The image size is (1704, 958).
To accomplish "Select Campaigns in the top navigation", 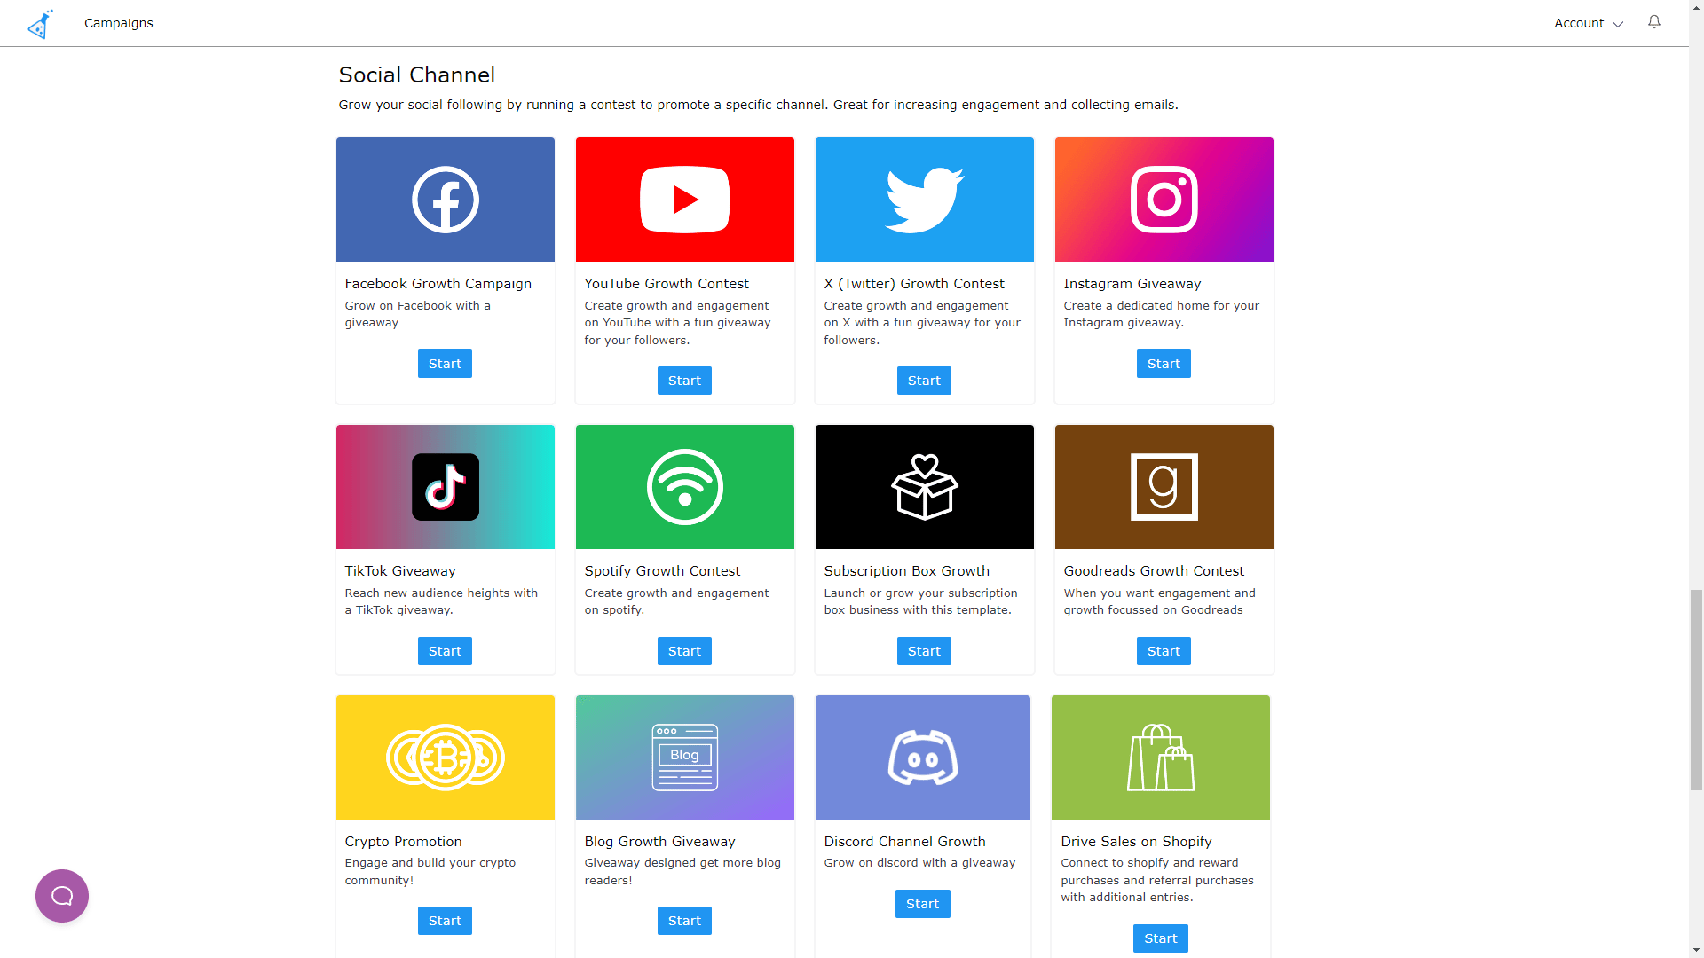I will [x=118, y=23].
